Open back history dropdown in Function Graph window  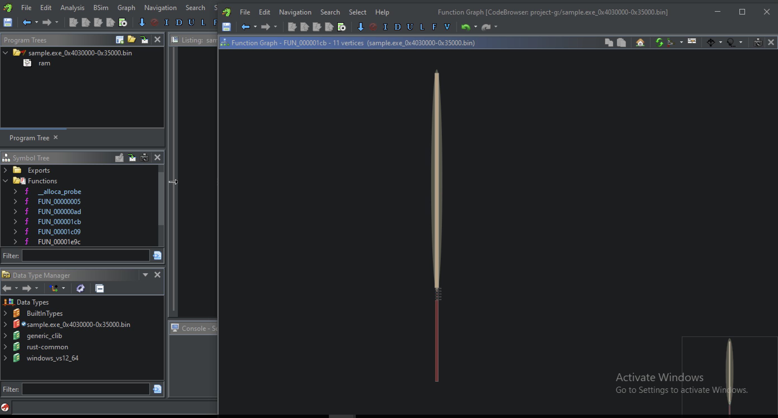coord(255,27)
